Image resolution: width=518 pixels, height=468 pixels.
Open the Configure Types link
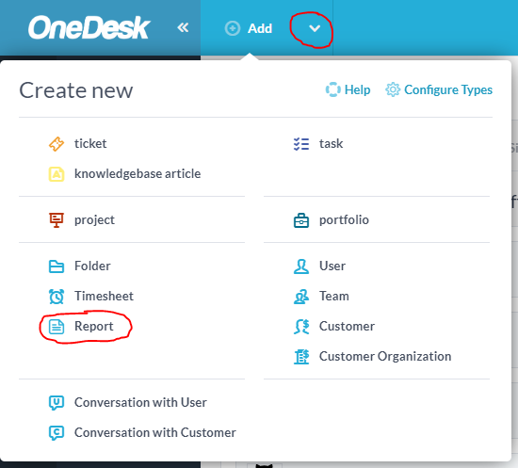pos(448,89)
